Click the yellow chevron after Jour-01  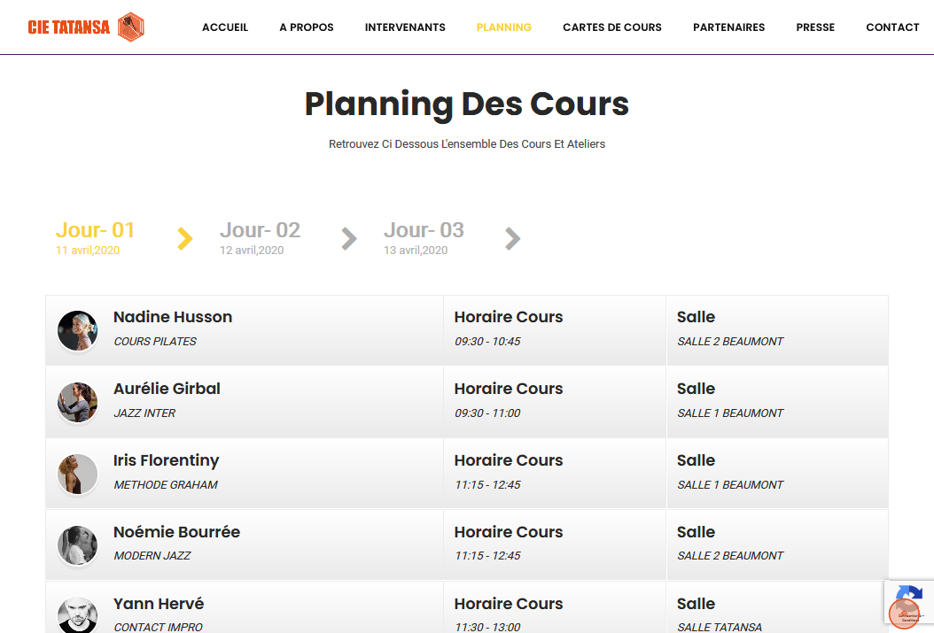pos(184,239)
